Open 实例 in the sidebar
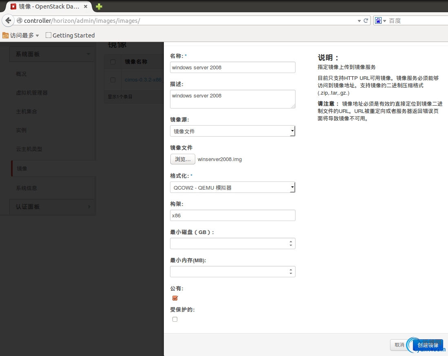Image resolution: width=448 pixels, height=356 pixels. click(x=22, y=130)
